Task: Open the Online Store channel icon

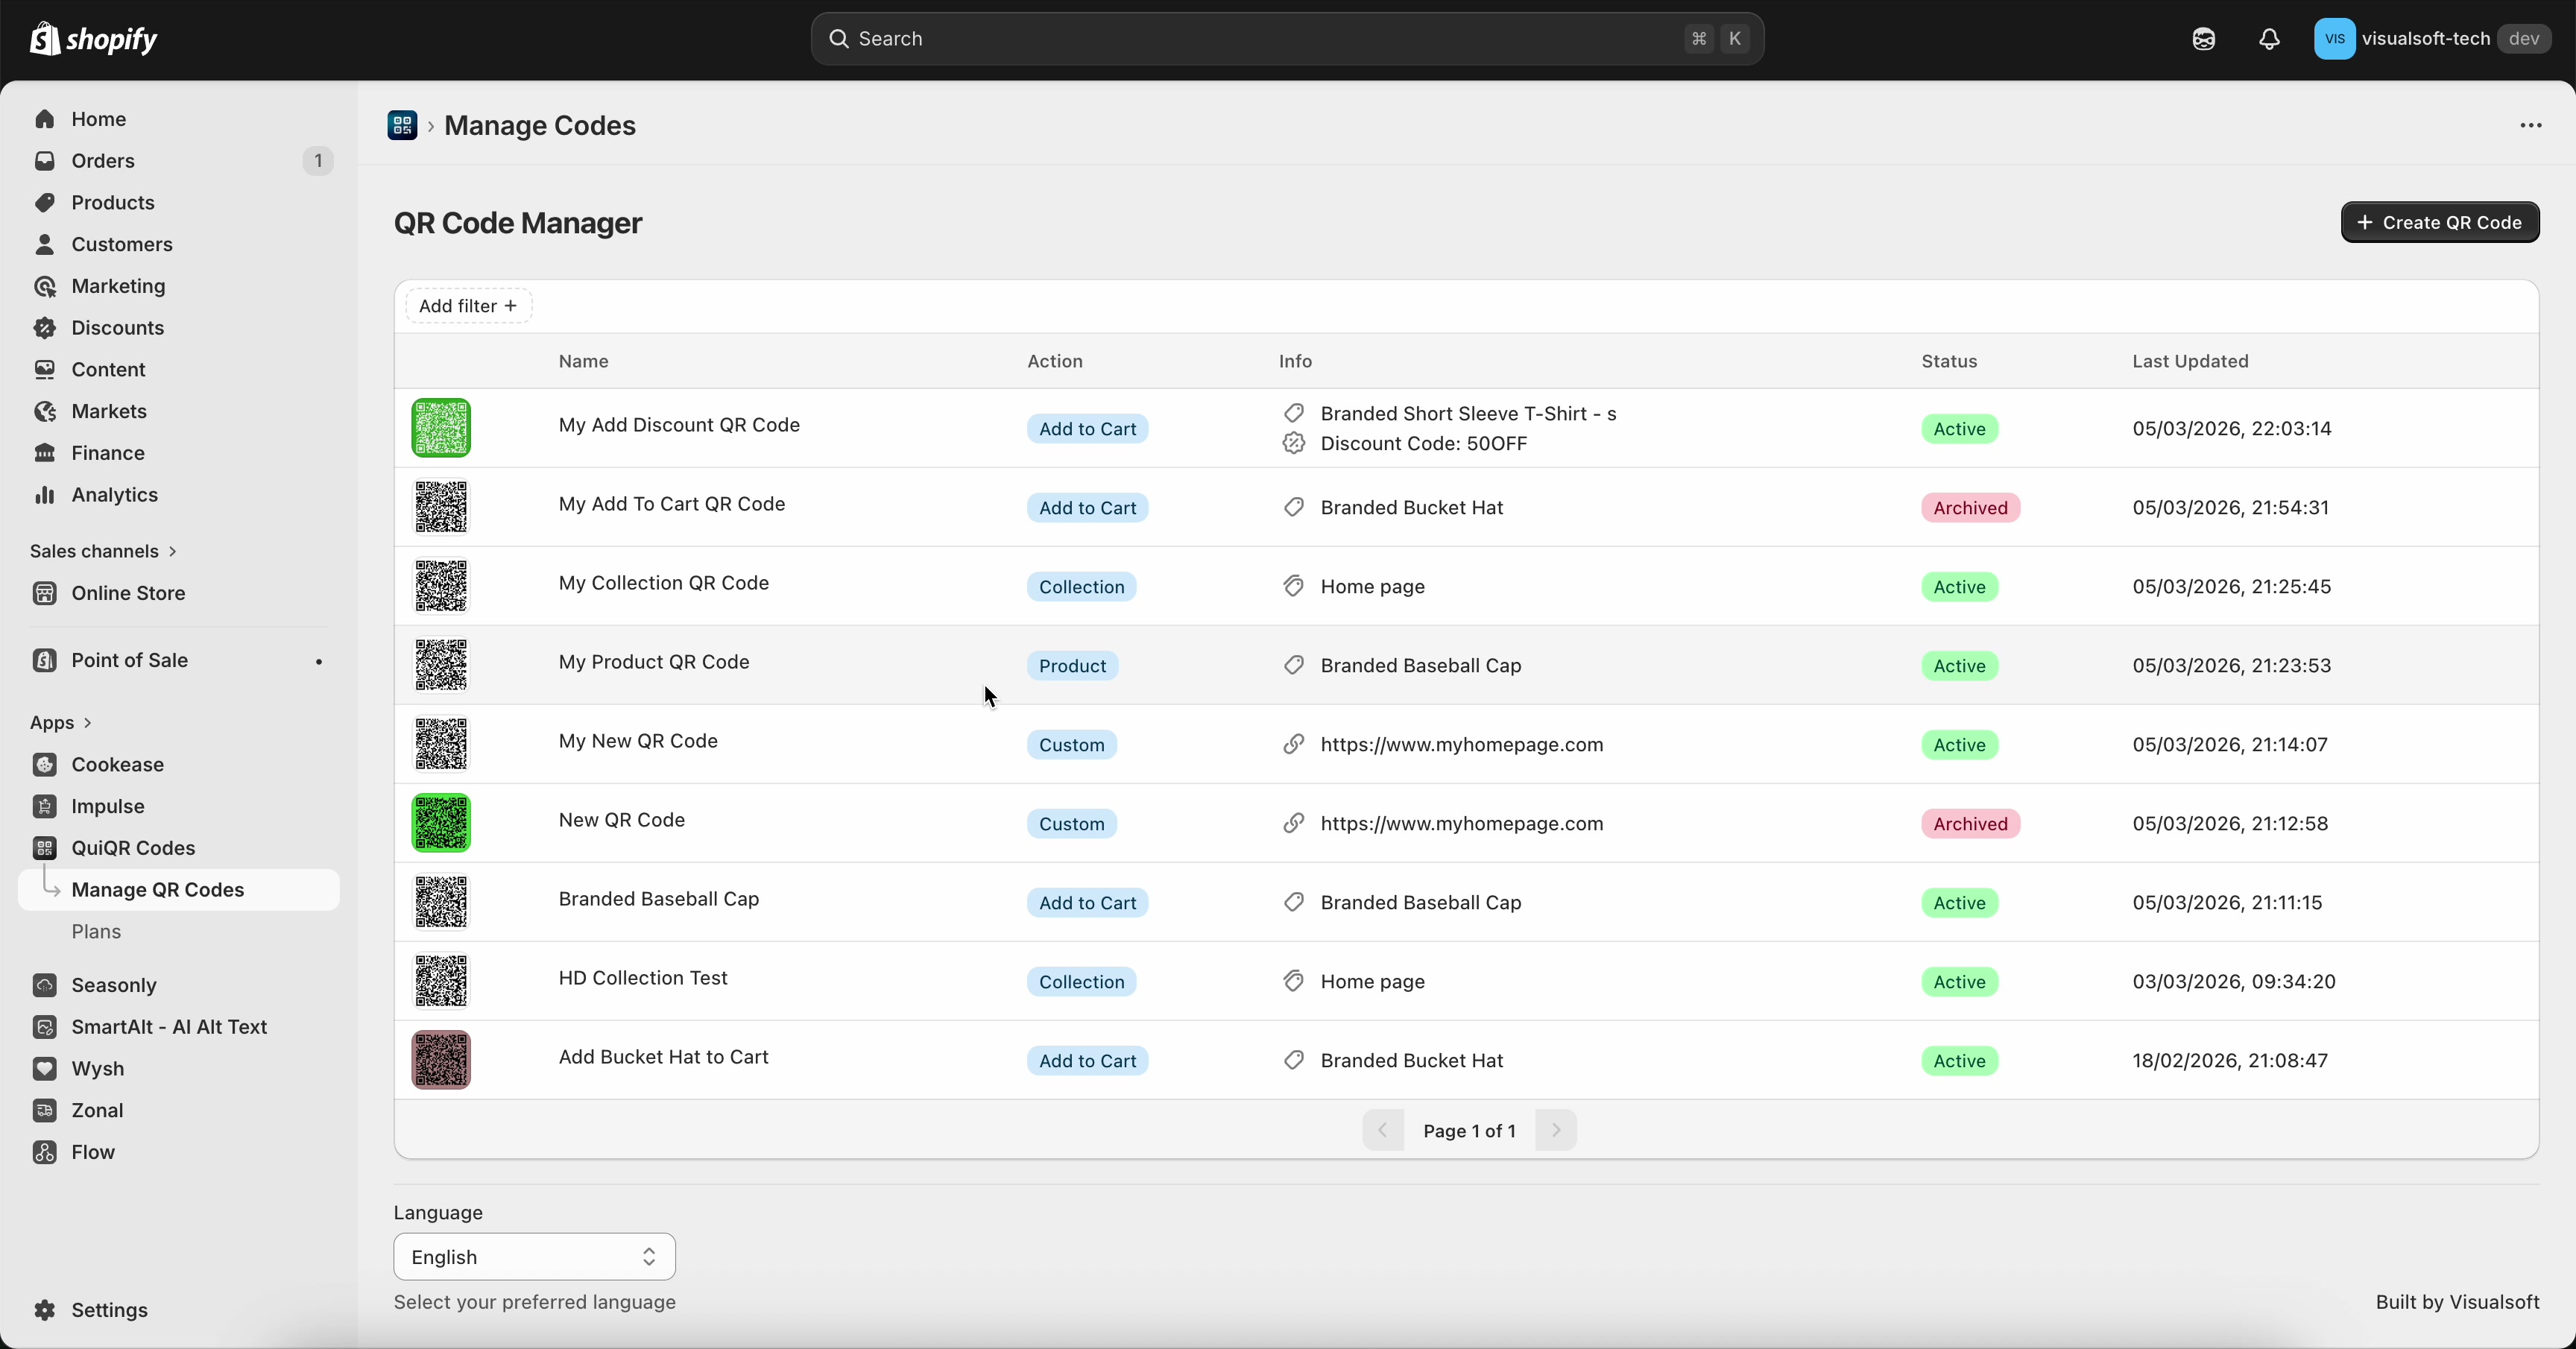Action: pyautogui.click(x=46, y=592)
